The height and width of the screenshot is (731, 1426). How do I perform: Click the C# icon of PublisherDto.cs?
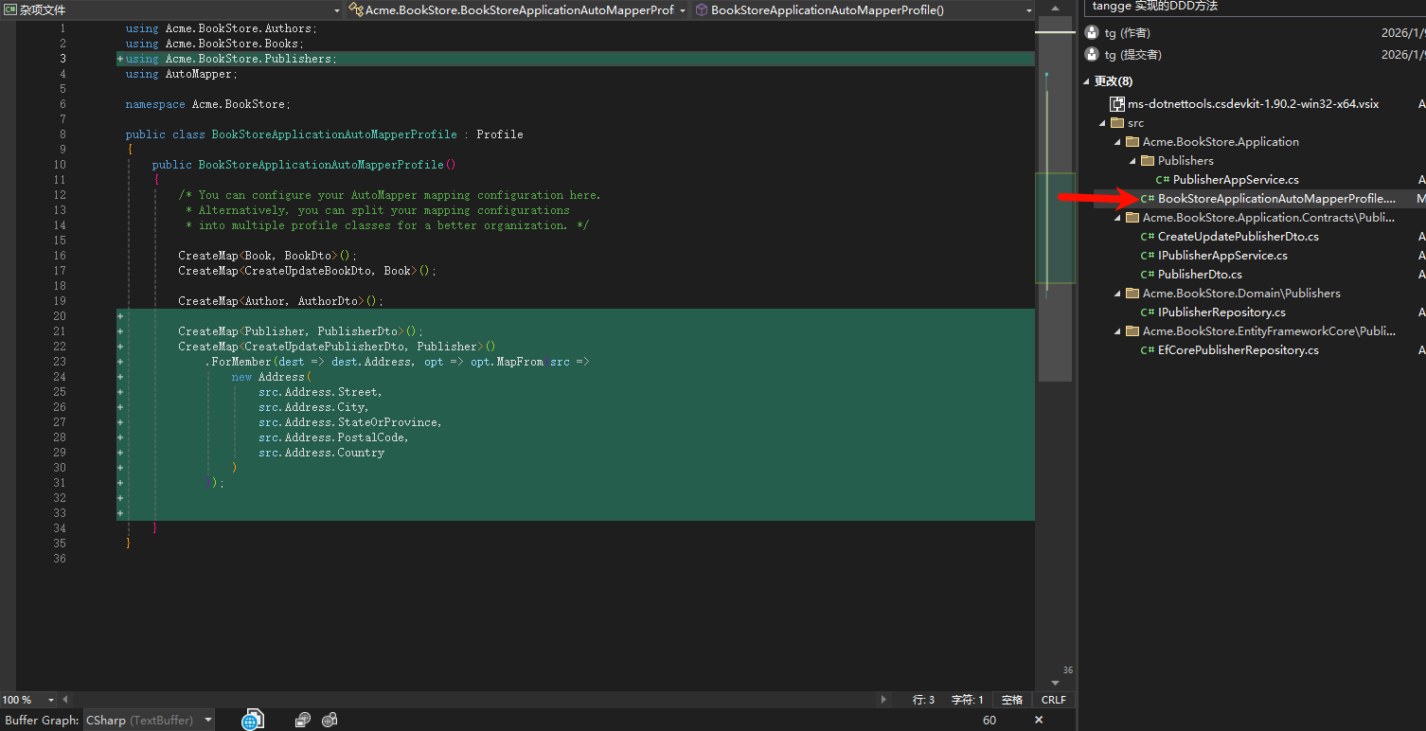(1148, 275)
